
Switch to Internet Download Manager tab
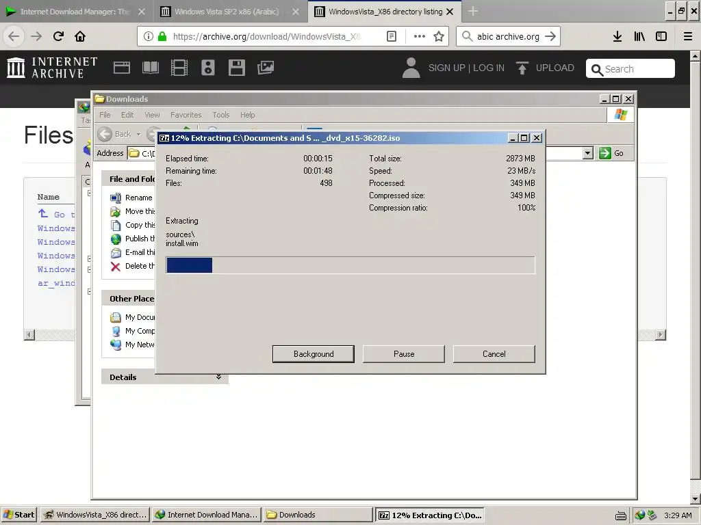click(x=75, y=12)
